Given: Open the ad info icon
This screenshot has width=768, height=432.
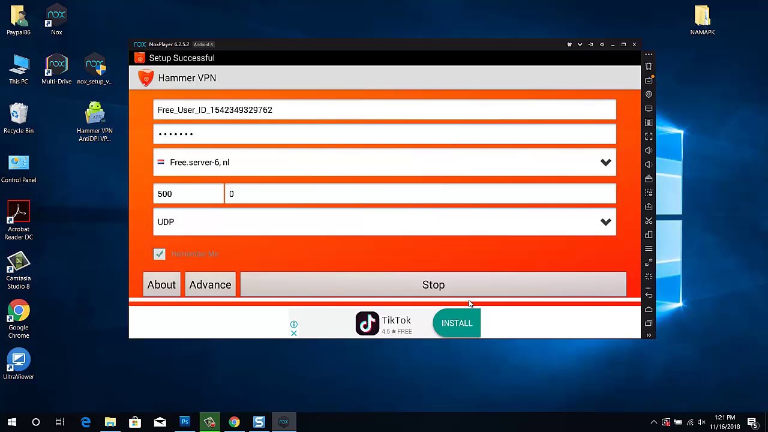Looking at the screenshot, I should click(294, 325).
